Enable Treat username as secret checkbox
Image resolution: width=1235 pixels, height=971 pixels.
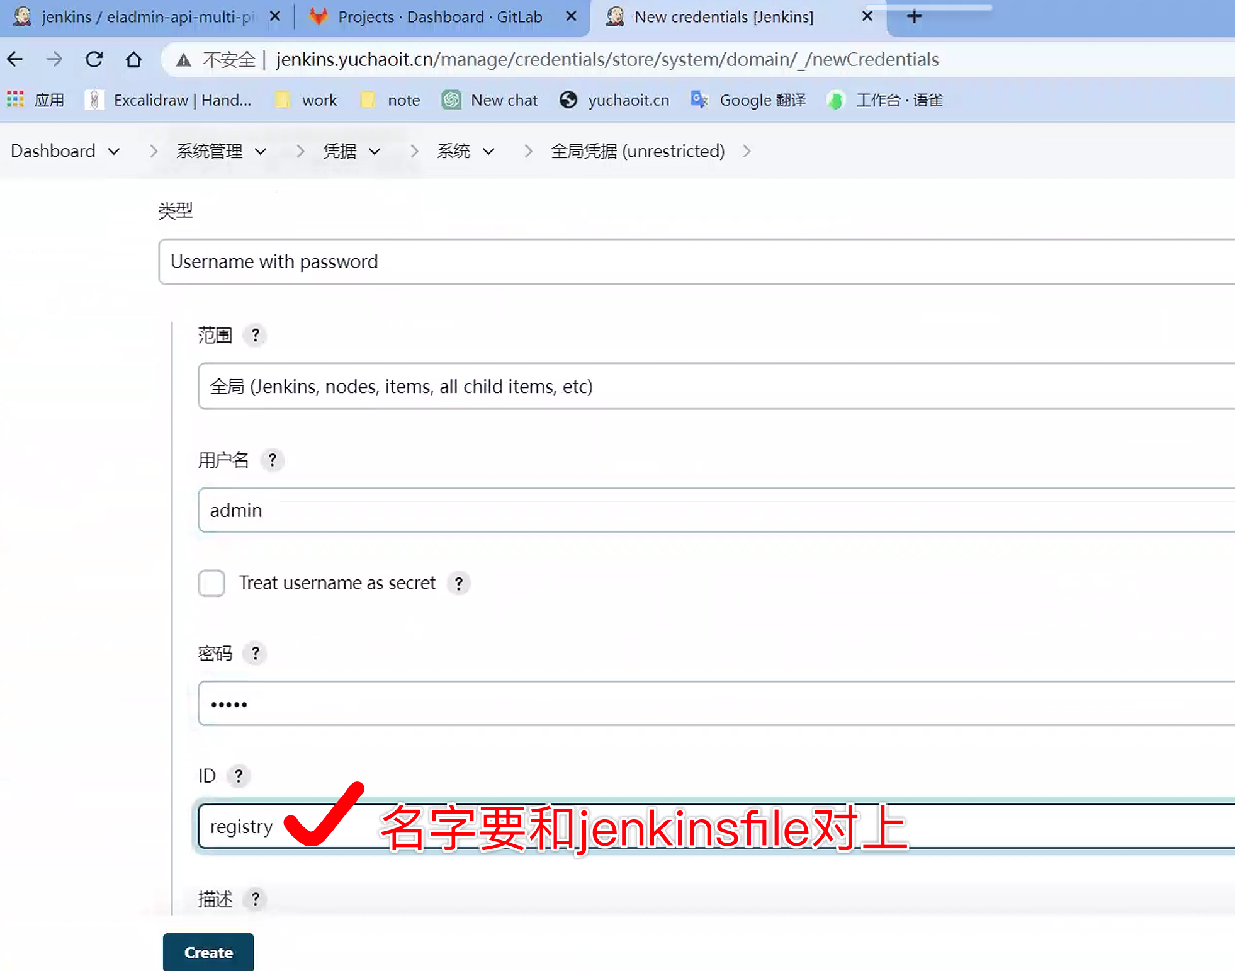[x=211, y=583]
